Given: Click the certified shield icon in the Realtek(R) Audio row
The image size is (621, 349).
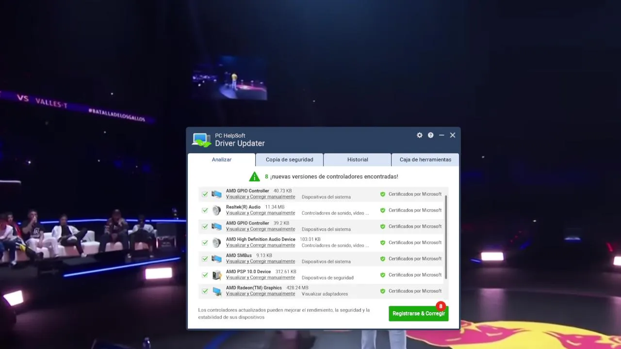Looking at the screenshot, I should [383, 210].
